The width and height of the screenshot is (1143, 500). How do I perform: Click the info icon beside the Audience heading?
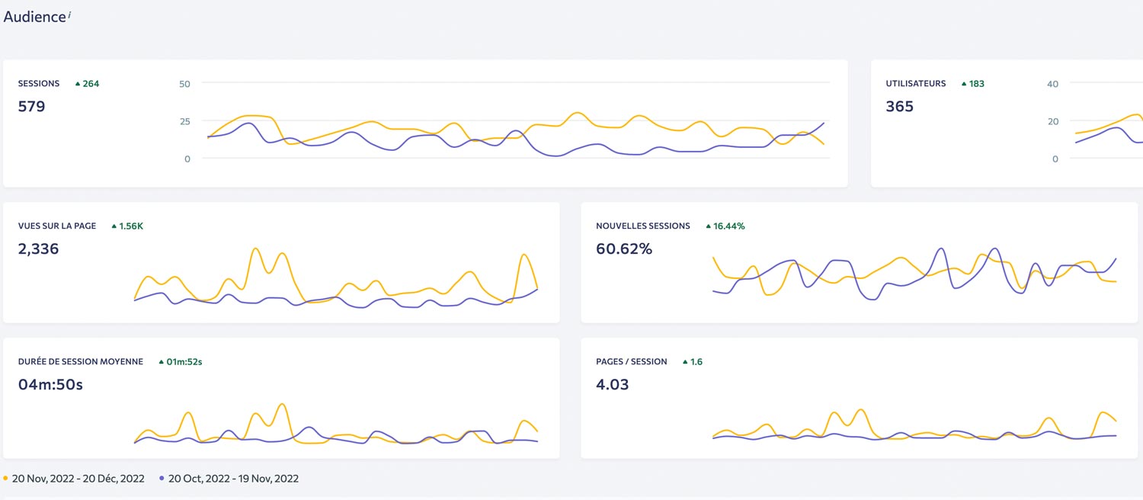[69, 14]
